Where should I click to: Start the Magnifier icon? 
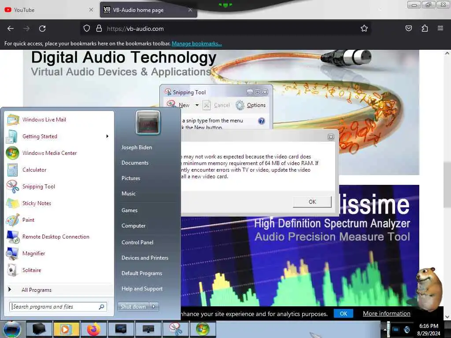click(x=13, y=253)
